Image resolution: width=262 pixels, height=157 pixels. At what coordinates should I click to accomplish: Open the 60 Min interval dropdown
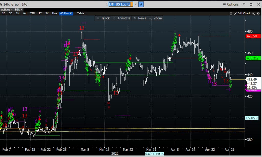click(66, 13)
